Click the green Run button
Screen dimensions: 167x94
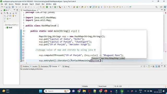click(55, 7)
